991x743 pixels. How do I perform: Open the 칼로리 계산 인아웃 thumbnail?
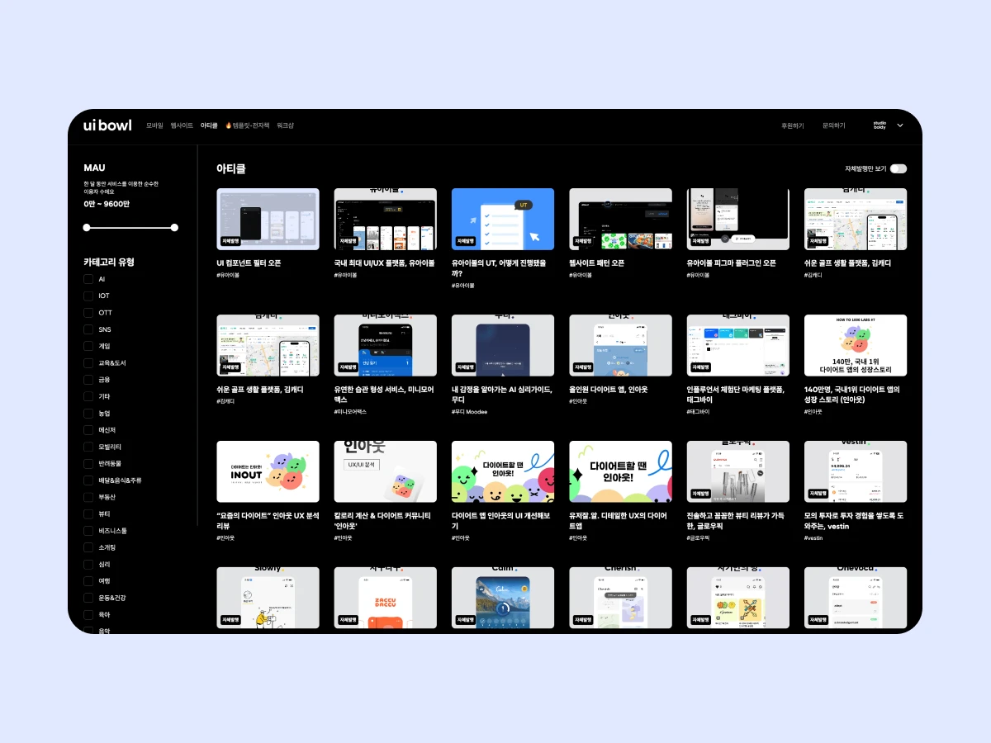click(386, 471)
